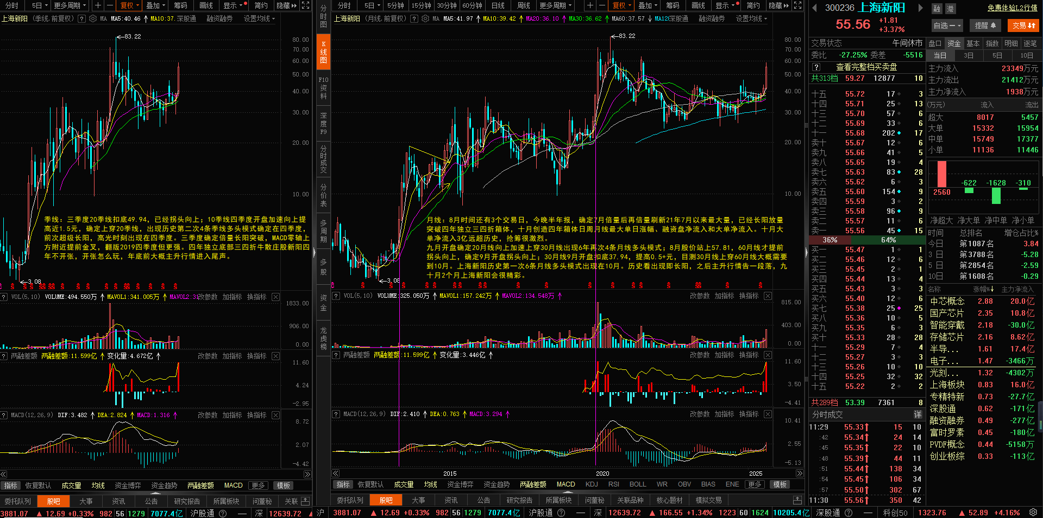
Task: Click help icon next to 查看完整档买卖盘
Action: click(816, 67)
